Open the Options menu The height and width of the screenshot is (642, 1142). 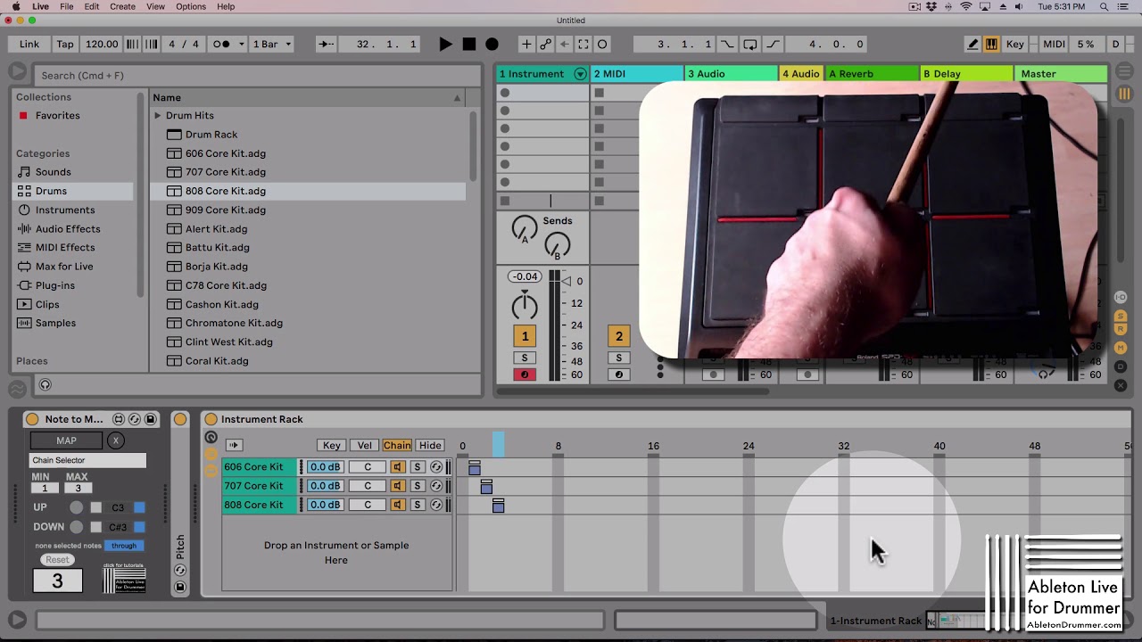point(191,6)
